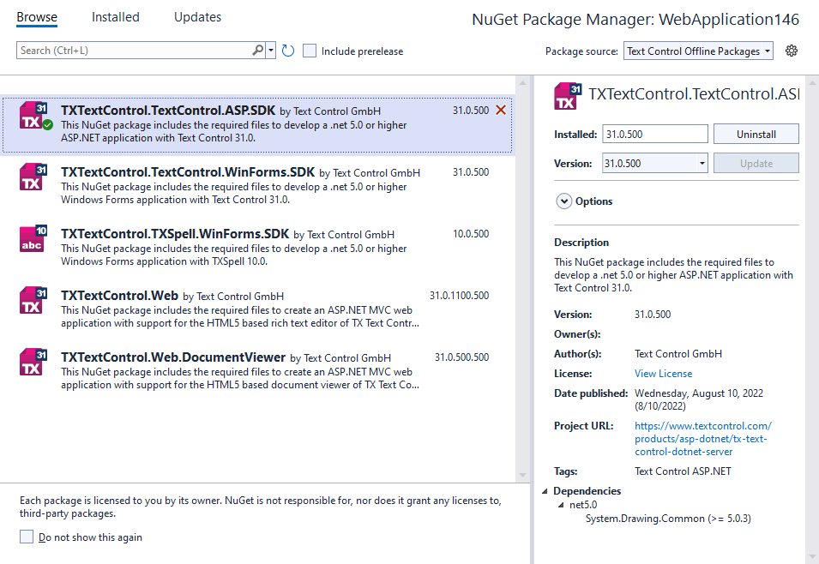Expand the Options section
Screen dimensions: 819x564
(x=564, y=201)
